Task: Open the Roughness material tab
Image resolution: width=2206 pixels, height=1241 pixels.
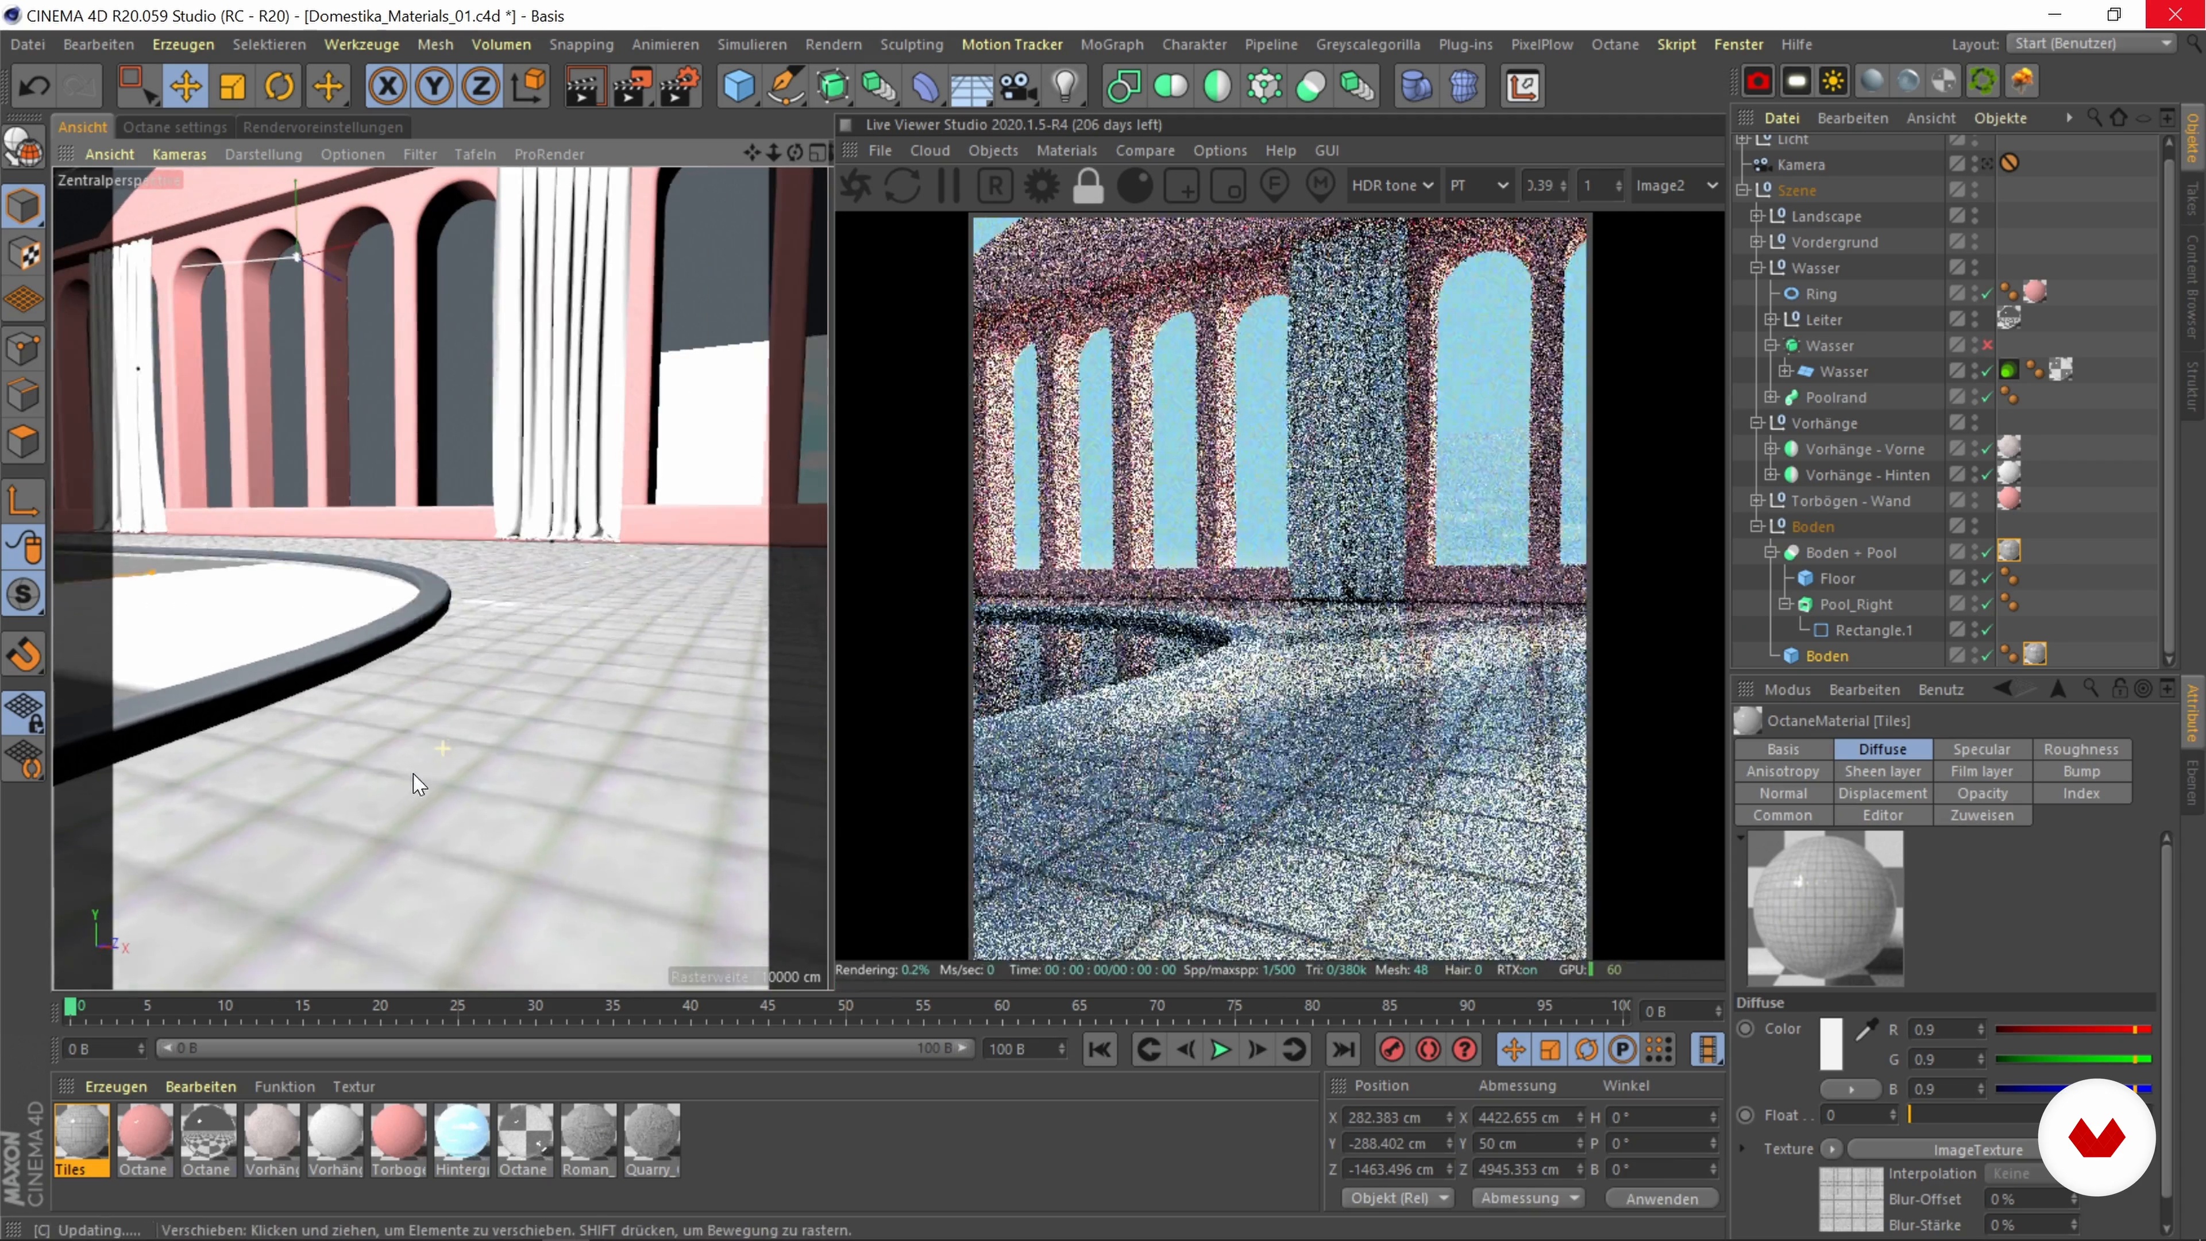Action: (x=2081, y=749)
